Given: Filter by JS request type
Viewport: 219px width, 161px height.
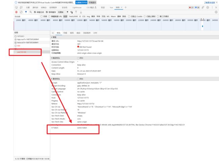Looking at the screenshot, I should point(80,16).
